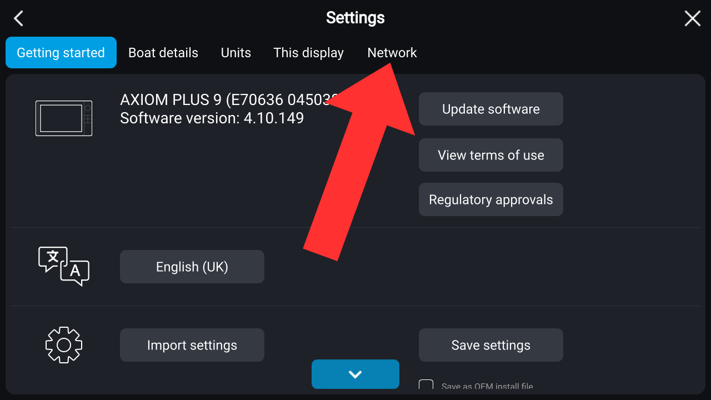Click the language translation icon
The height and width of the screenshot is (400, 711).
64,266
